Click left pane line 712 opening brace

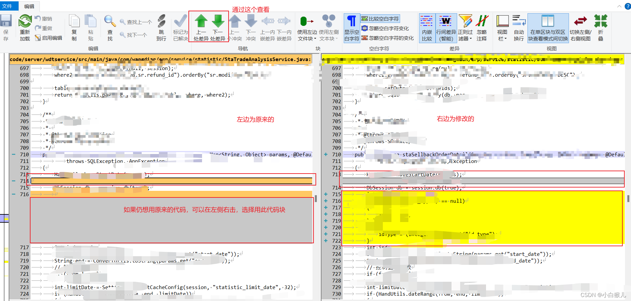point(44,168)
